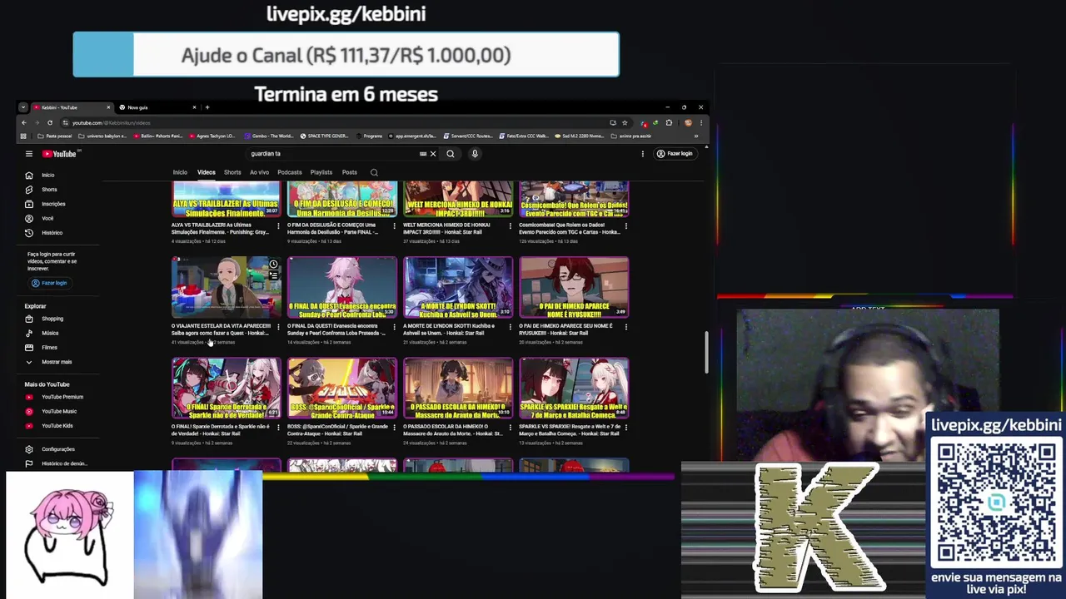1066x599 pixels.
Task: Go back in the browser
Action: click(23, 123)
